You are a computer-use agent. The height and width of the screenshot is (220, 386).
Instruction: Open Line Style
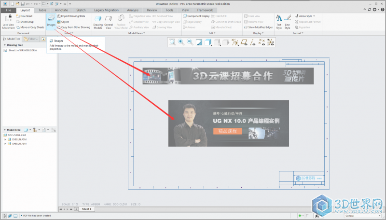287,22
